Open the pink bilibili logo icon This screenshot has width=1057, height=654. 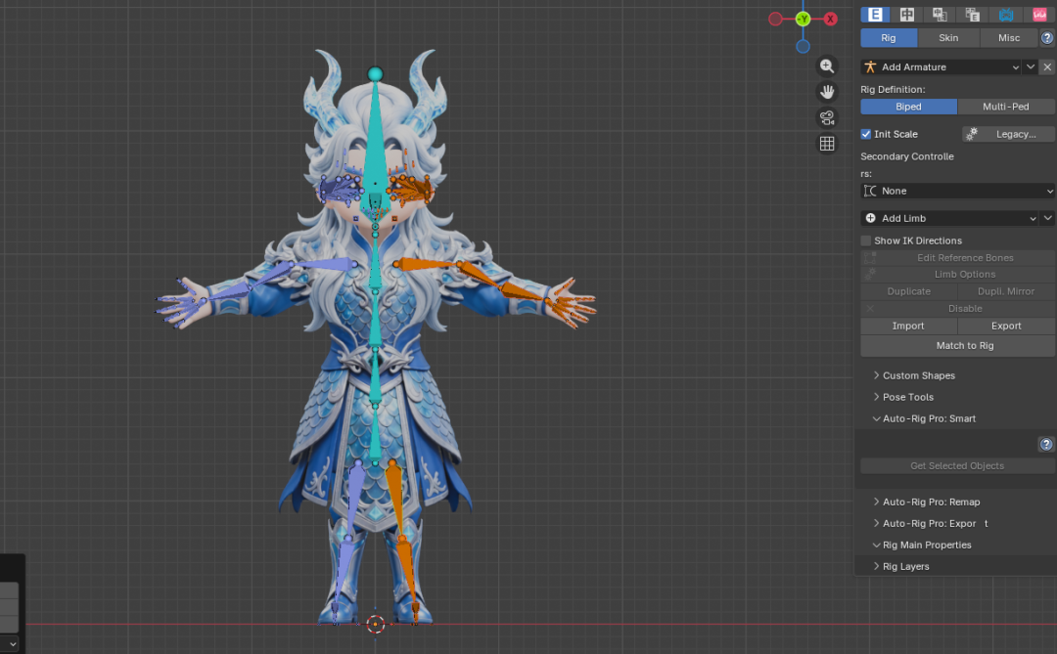click(x=1039, y=14)
